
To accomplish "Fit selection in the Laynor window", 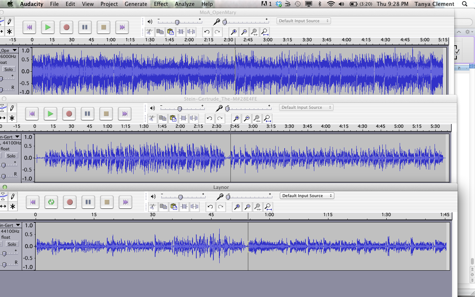I will 258,207.
